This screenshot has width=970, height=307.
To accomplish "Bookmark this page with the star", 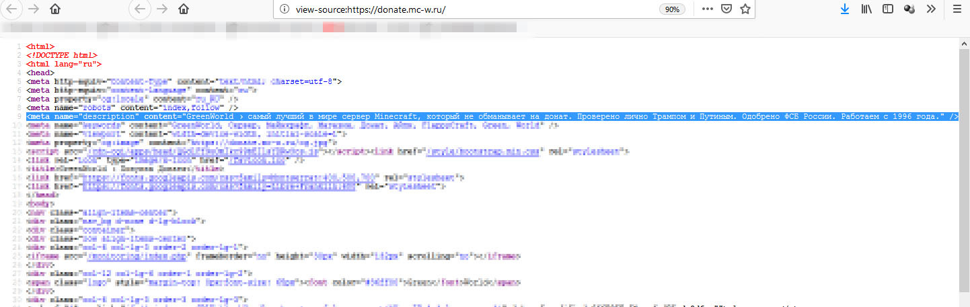I will click(745, 9).
